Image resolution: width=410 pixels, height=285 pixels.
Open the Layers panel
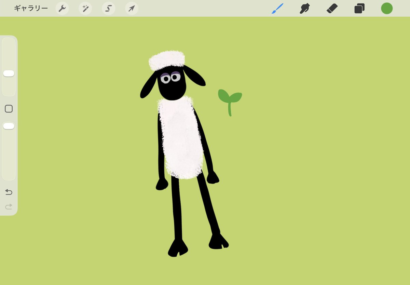pyautogui.click(x=359, y=9)
